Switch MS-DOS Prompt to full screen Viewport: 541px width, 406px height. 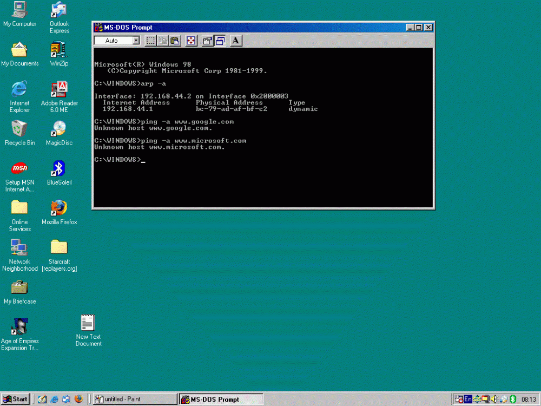point(191,41)
